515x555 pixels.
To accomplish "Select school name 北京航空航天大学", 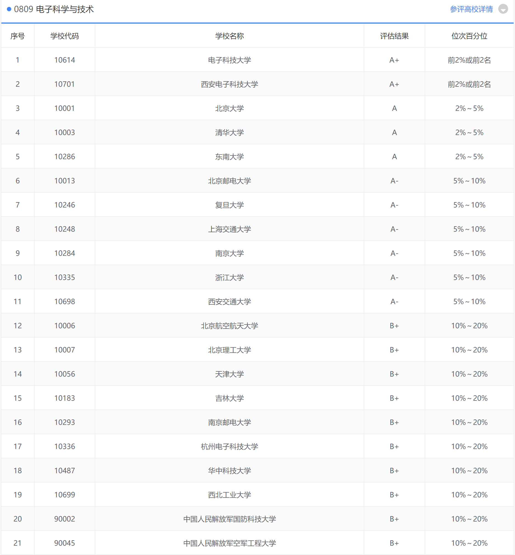I will tap(229, 326).
